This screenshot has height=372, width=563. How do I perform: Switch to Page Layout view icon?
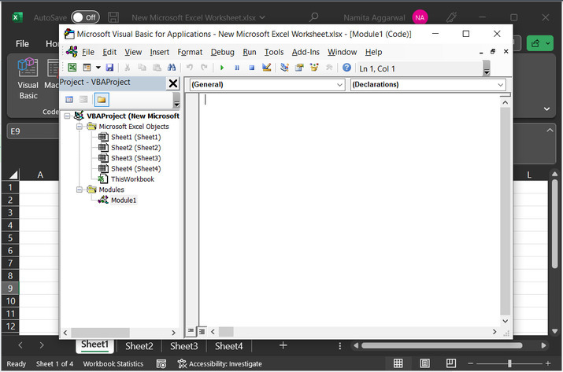click(424, 363)
